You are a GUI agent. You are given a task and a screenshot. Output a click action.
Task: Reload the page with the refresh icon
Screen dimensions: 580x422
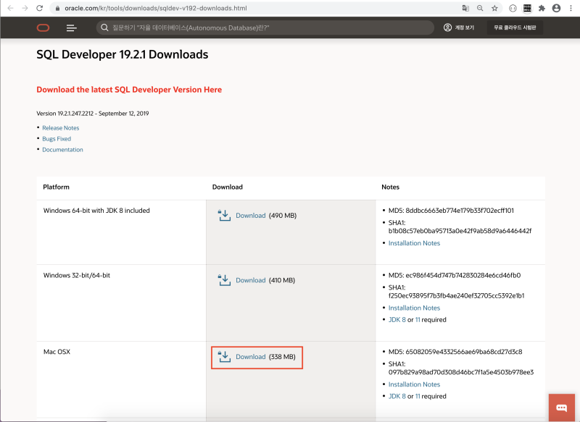point(40,8)
